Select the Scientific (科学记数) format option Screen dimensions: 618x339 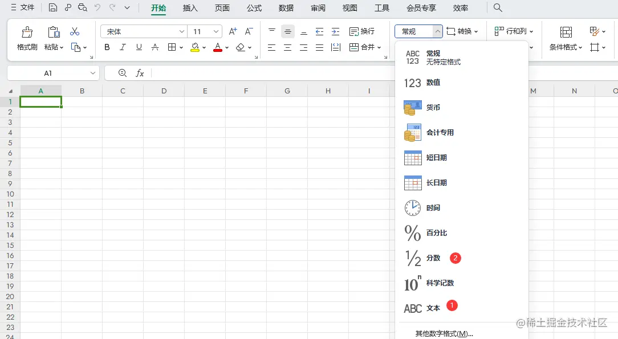click(462, 283)
